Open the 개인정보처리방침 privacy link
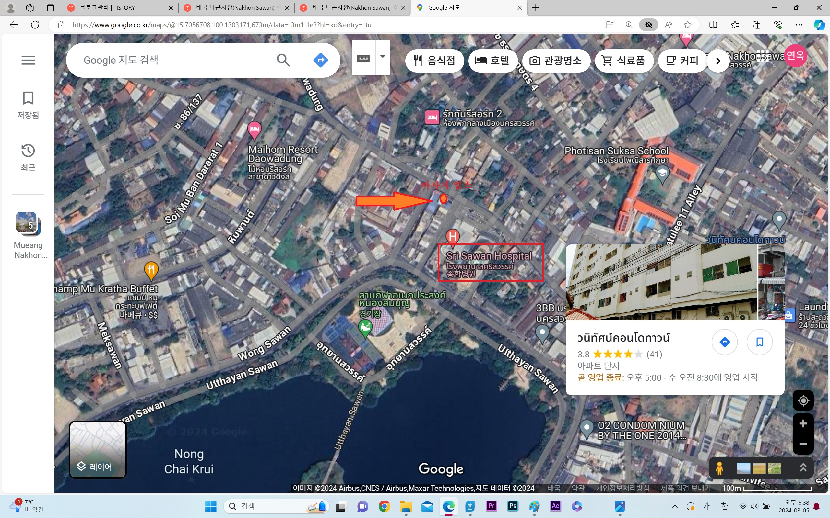The height and width of the screenshot is (518, 830). [622, 488]
